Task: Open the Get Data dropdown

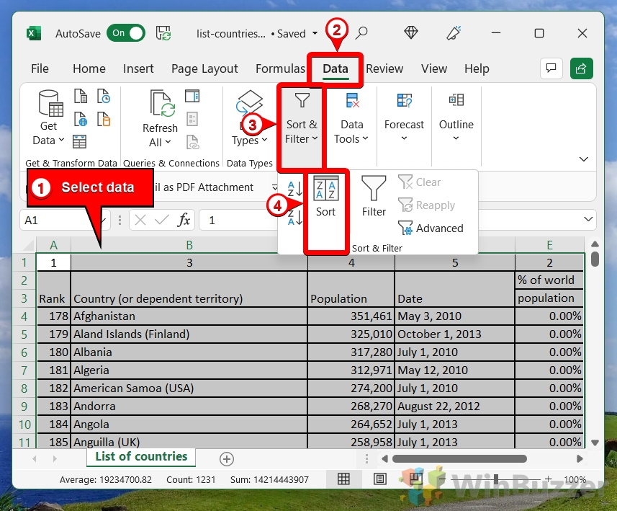Action: coord(49,118)
